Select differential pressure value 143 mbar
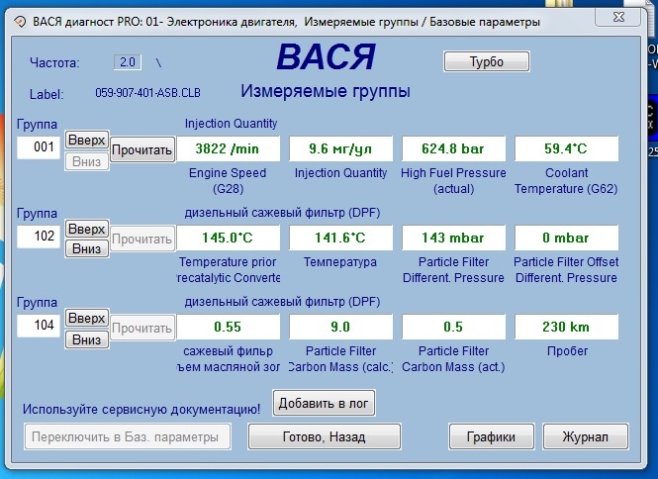658x479 pixels. pyautogui.click(x=453, y=238)
